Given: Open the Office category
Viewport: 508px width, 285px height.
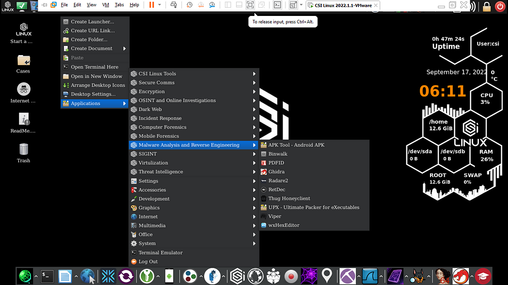Looking at the screenshot, I should tap(194, 234).
